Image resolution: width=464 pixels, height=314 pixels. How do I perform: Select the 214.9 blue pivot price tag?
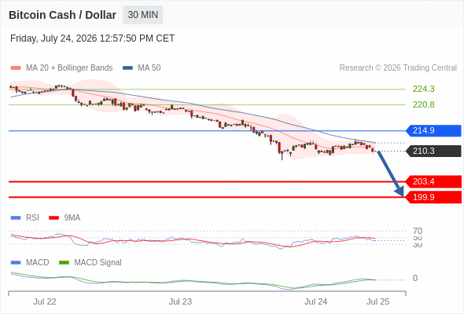tap(433, 130)
